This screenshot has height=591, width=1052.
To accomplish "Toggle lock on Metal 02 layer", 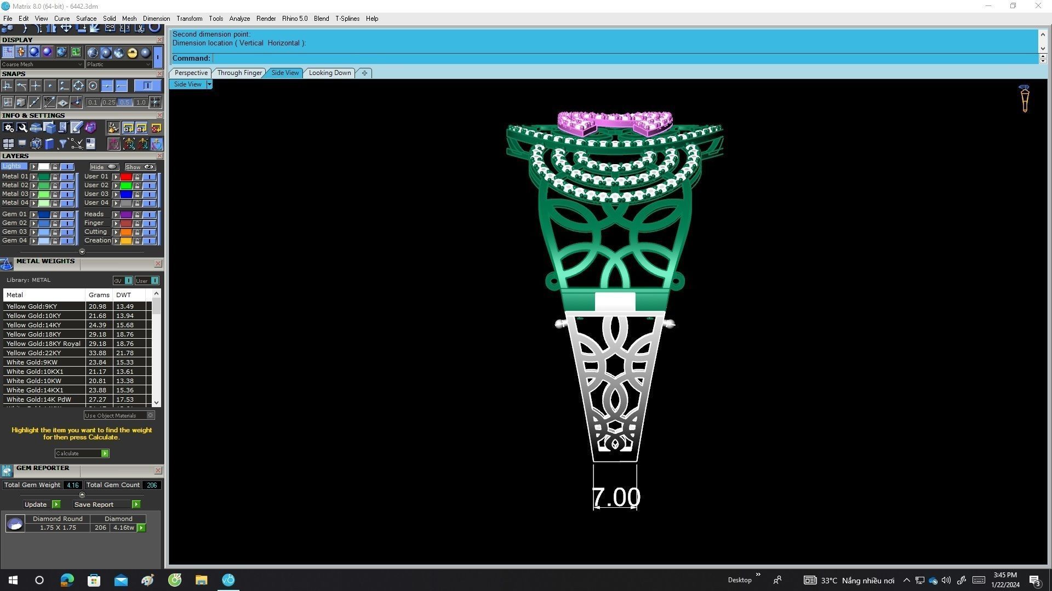I will pos(55,186).
